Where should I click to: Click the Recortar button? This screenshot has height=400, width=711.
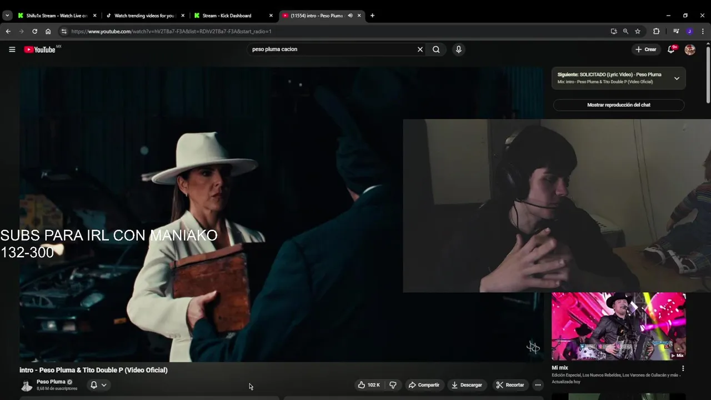pos(510,385)
